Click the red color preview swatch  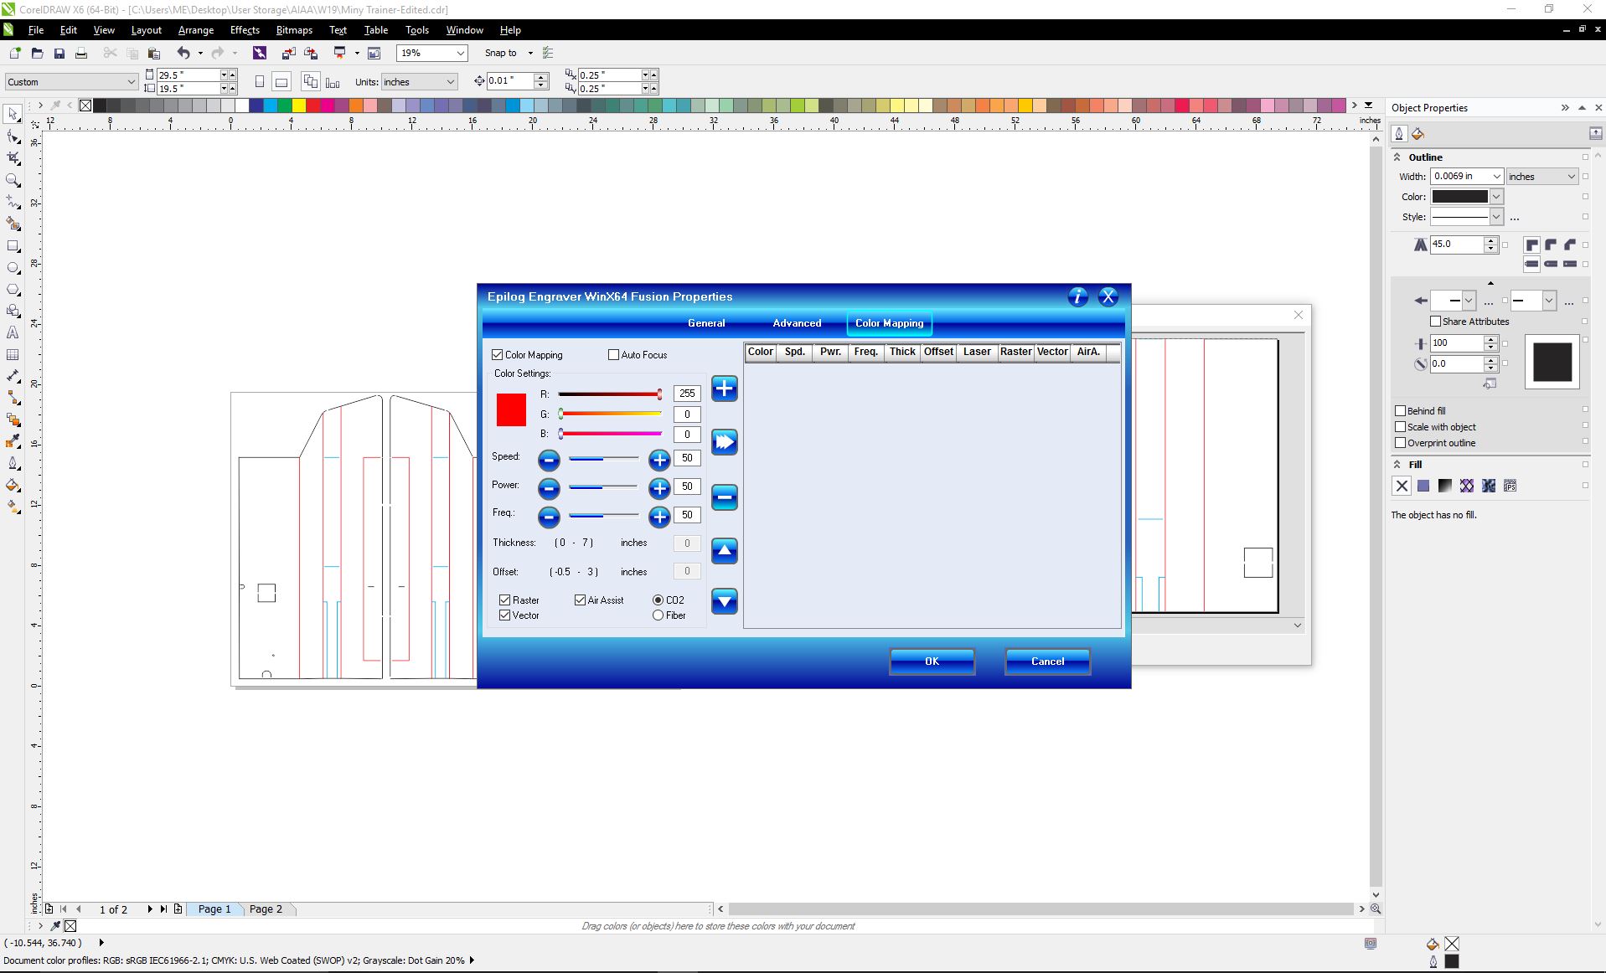(511, 410)
